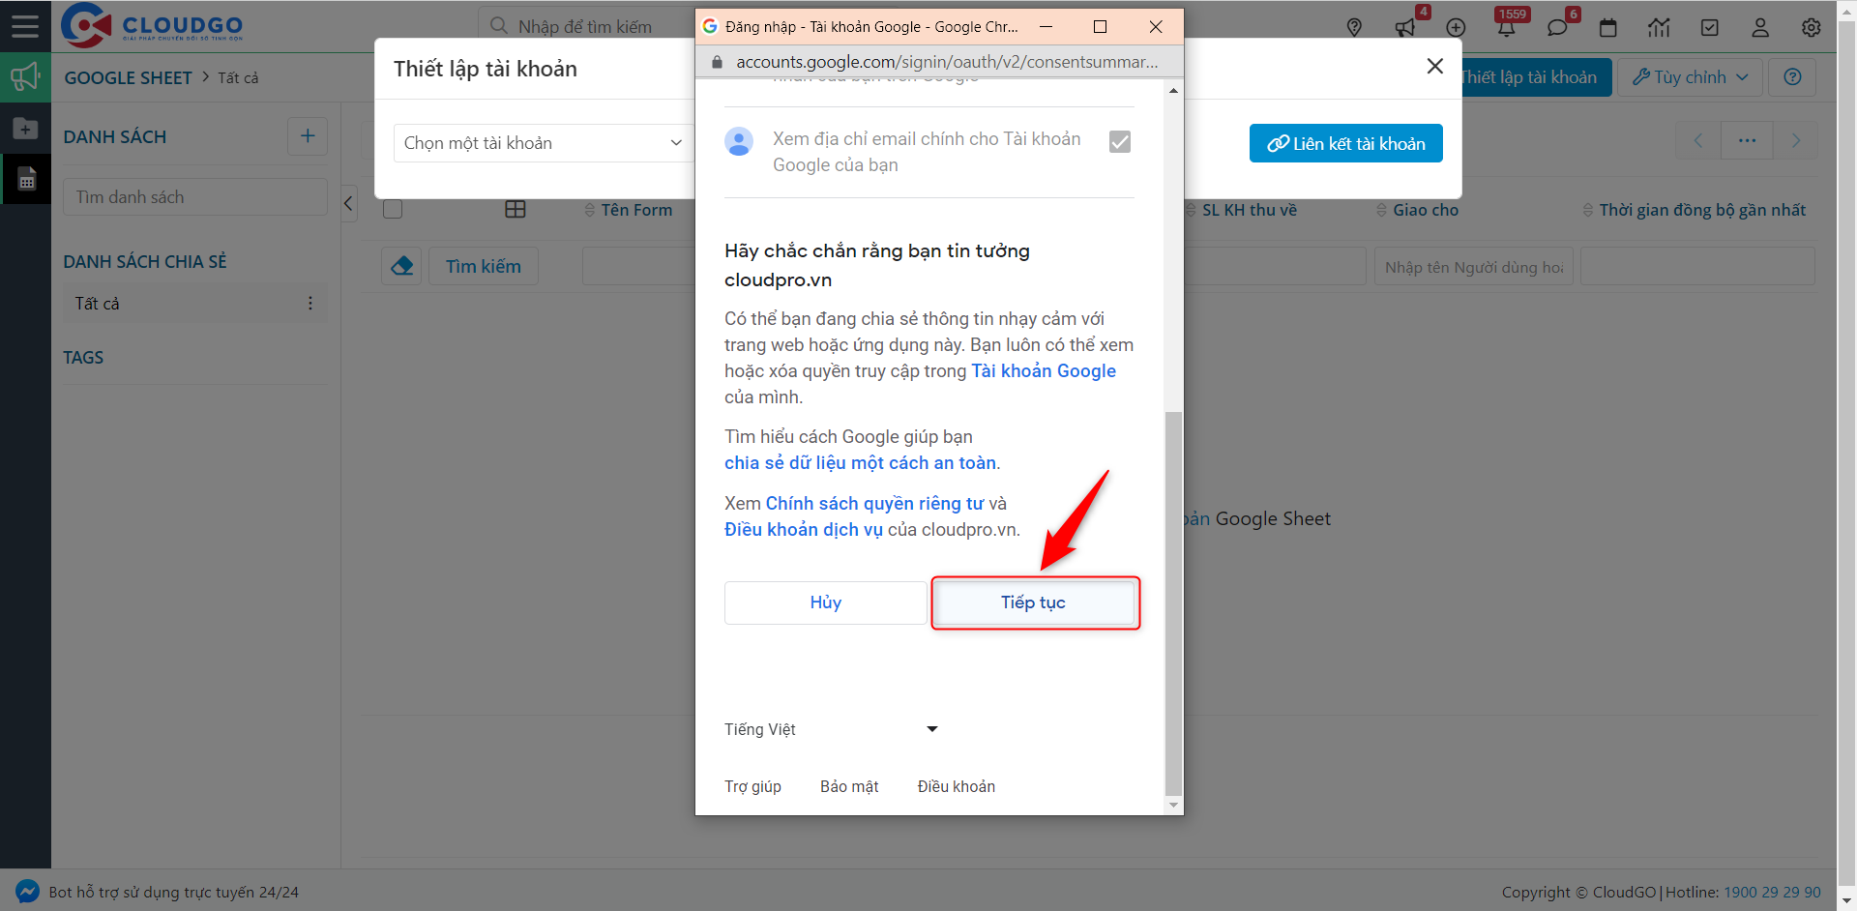Click the megaphone announcements icon in header
Viewport: 1857px width, 911px height.
click(1405, 28)
